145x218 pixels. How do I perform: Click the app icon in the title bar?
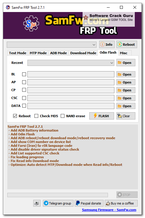(x=8, y=7)
